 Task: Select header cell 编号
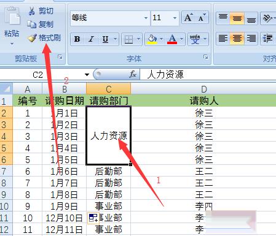(28, 101)
